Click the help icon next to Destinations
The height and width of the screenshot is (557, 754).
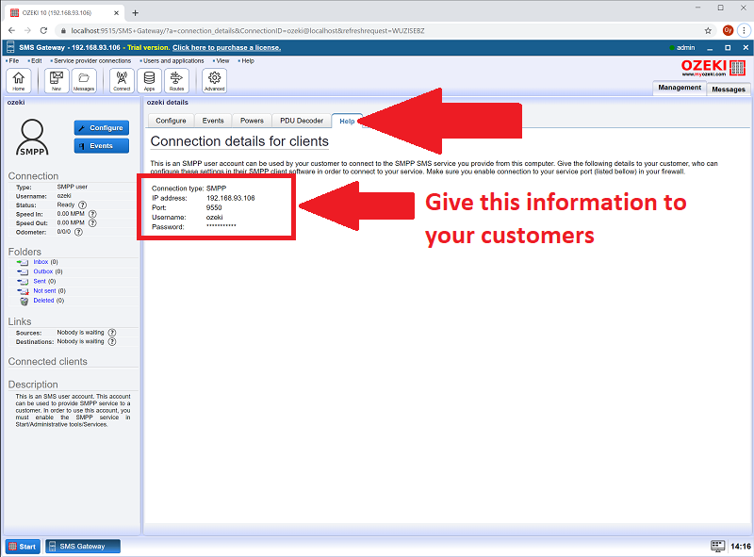pyautogui.click(x=112, y=341)
